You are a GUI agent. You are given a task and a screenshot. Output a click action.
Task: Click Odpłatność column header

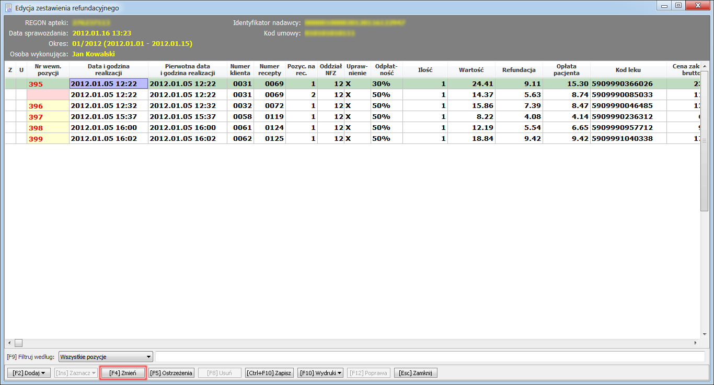[x=387, y=70]
